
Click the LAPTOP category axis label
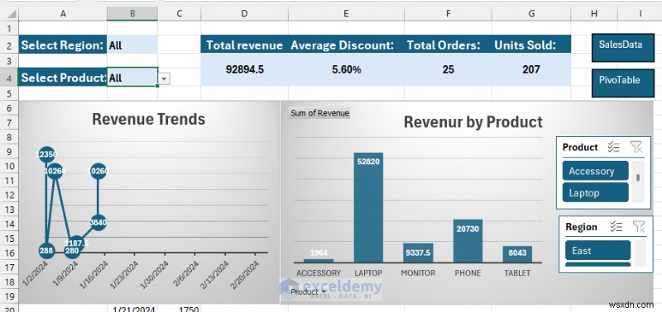pyautogui.click(x=368, y=273)
